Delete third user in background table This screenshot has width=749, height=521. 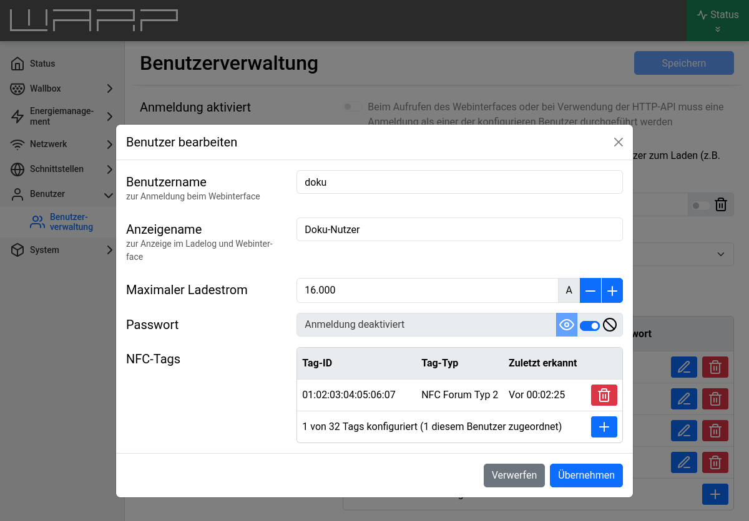coord(715,430)
